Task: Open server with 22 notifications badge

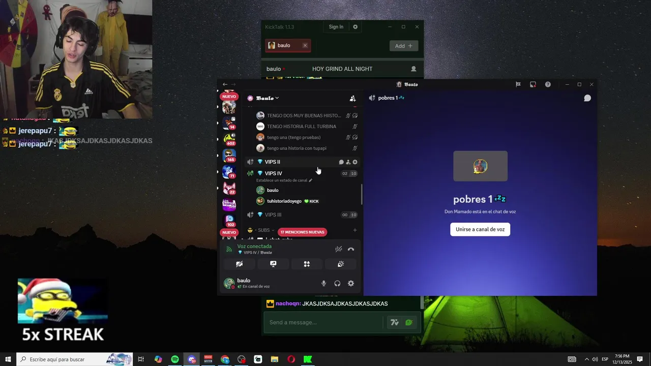Action: (229, 188)
